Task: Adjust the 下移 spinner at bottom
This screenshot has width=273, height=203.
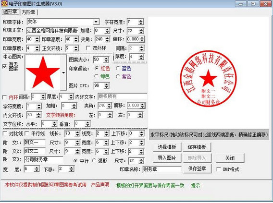Action: coord(66,168)
